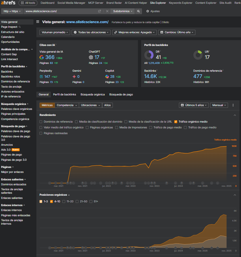Open the Subdominios mode dropdown

pyautogui.click(x=123, y=11)
